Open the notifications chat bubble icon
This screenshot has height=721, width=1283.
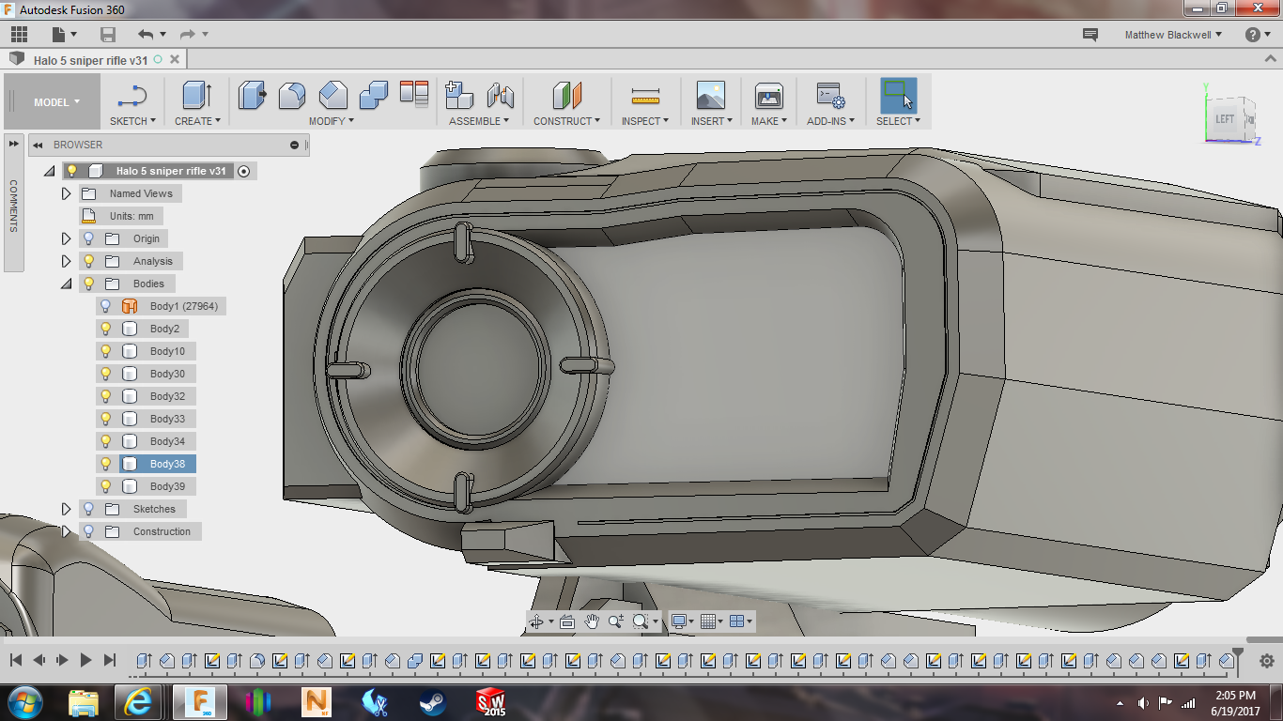[1090, 35]
